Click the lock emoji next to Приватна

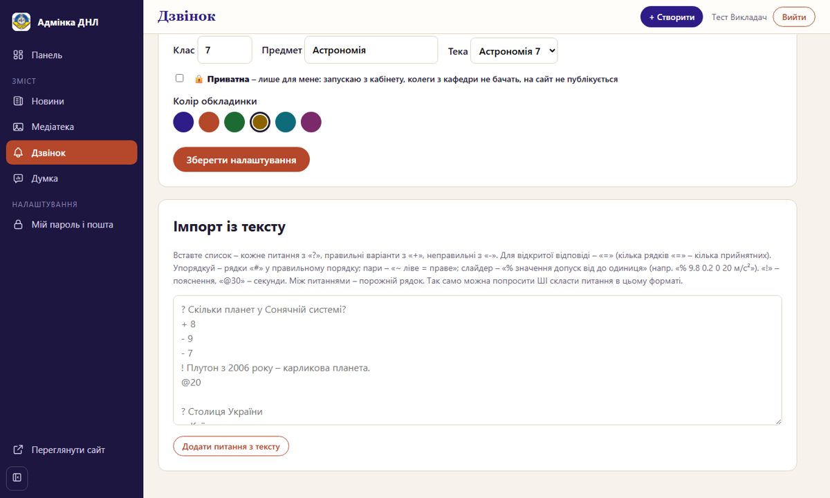coord(199,79)
